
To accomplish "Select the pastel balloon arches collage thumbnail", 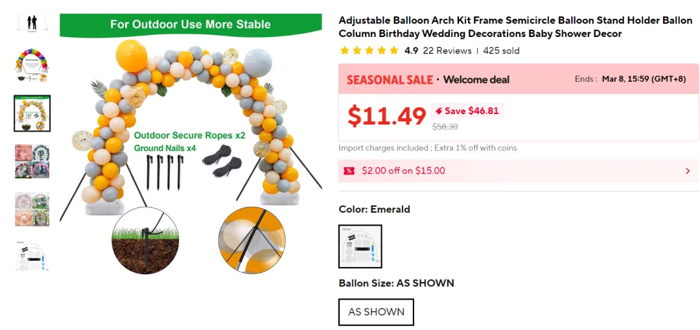I will pyautogui.click(x=32, y=209).
